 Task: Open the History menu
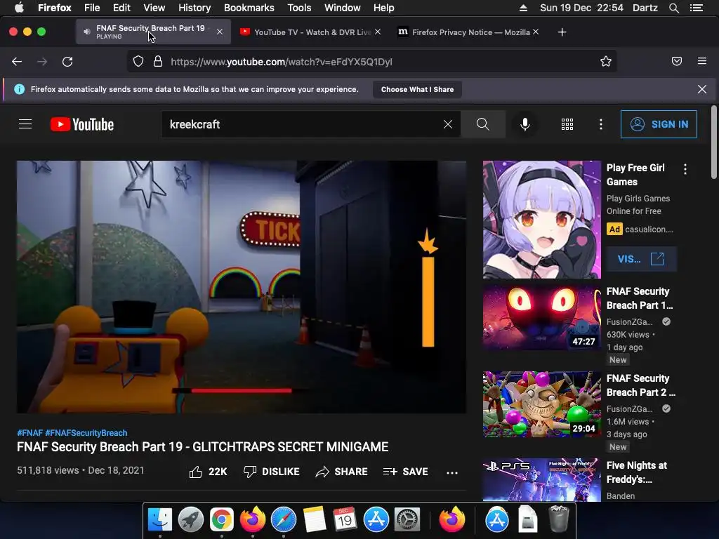tap(194, 8)
